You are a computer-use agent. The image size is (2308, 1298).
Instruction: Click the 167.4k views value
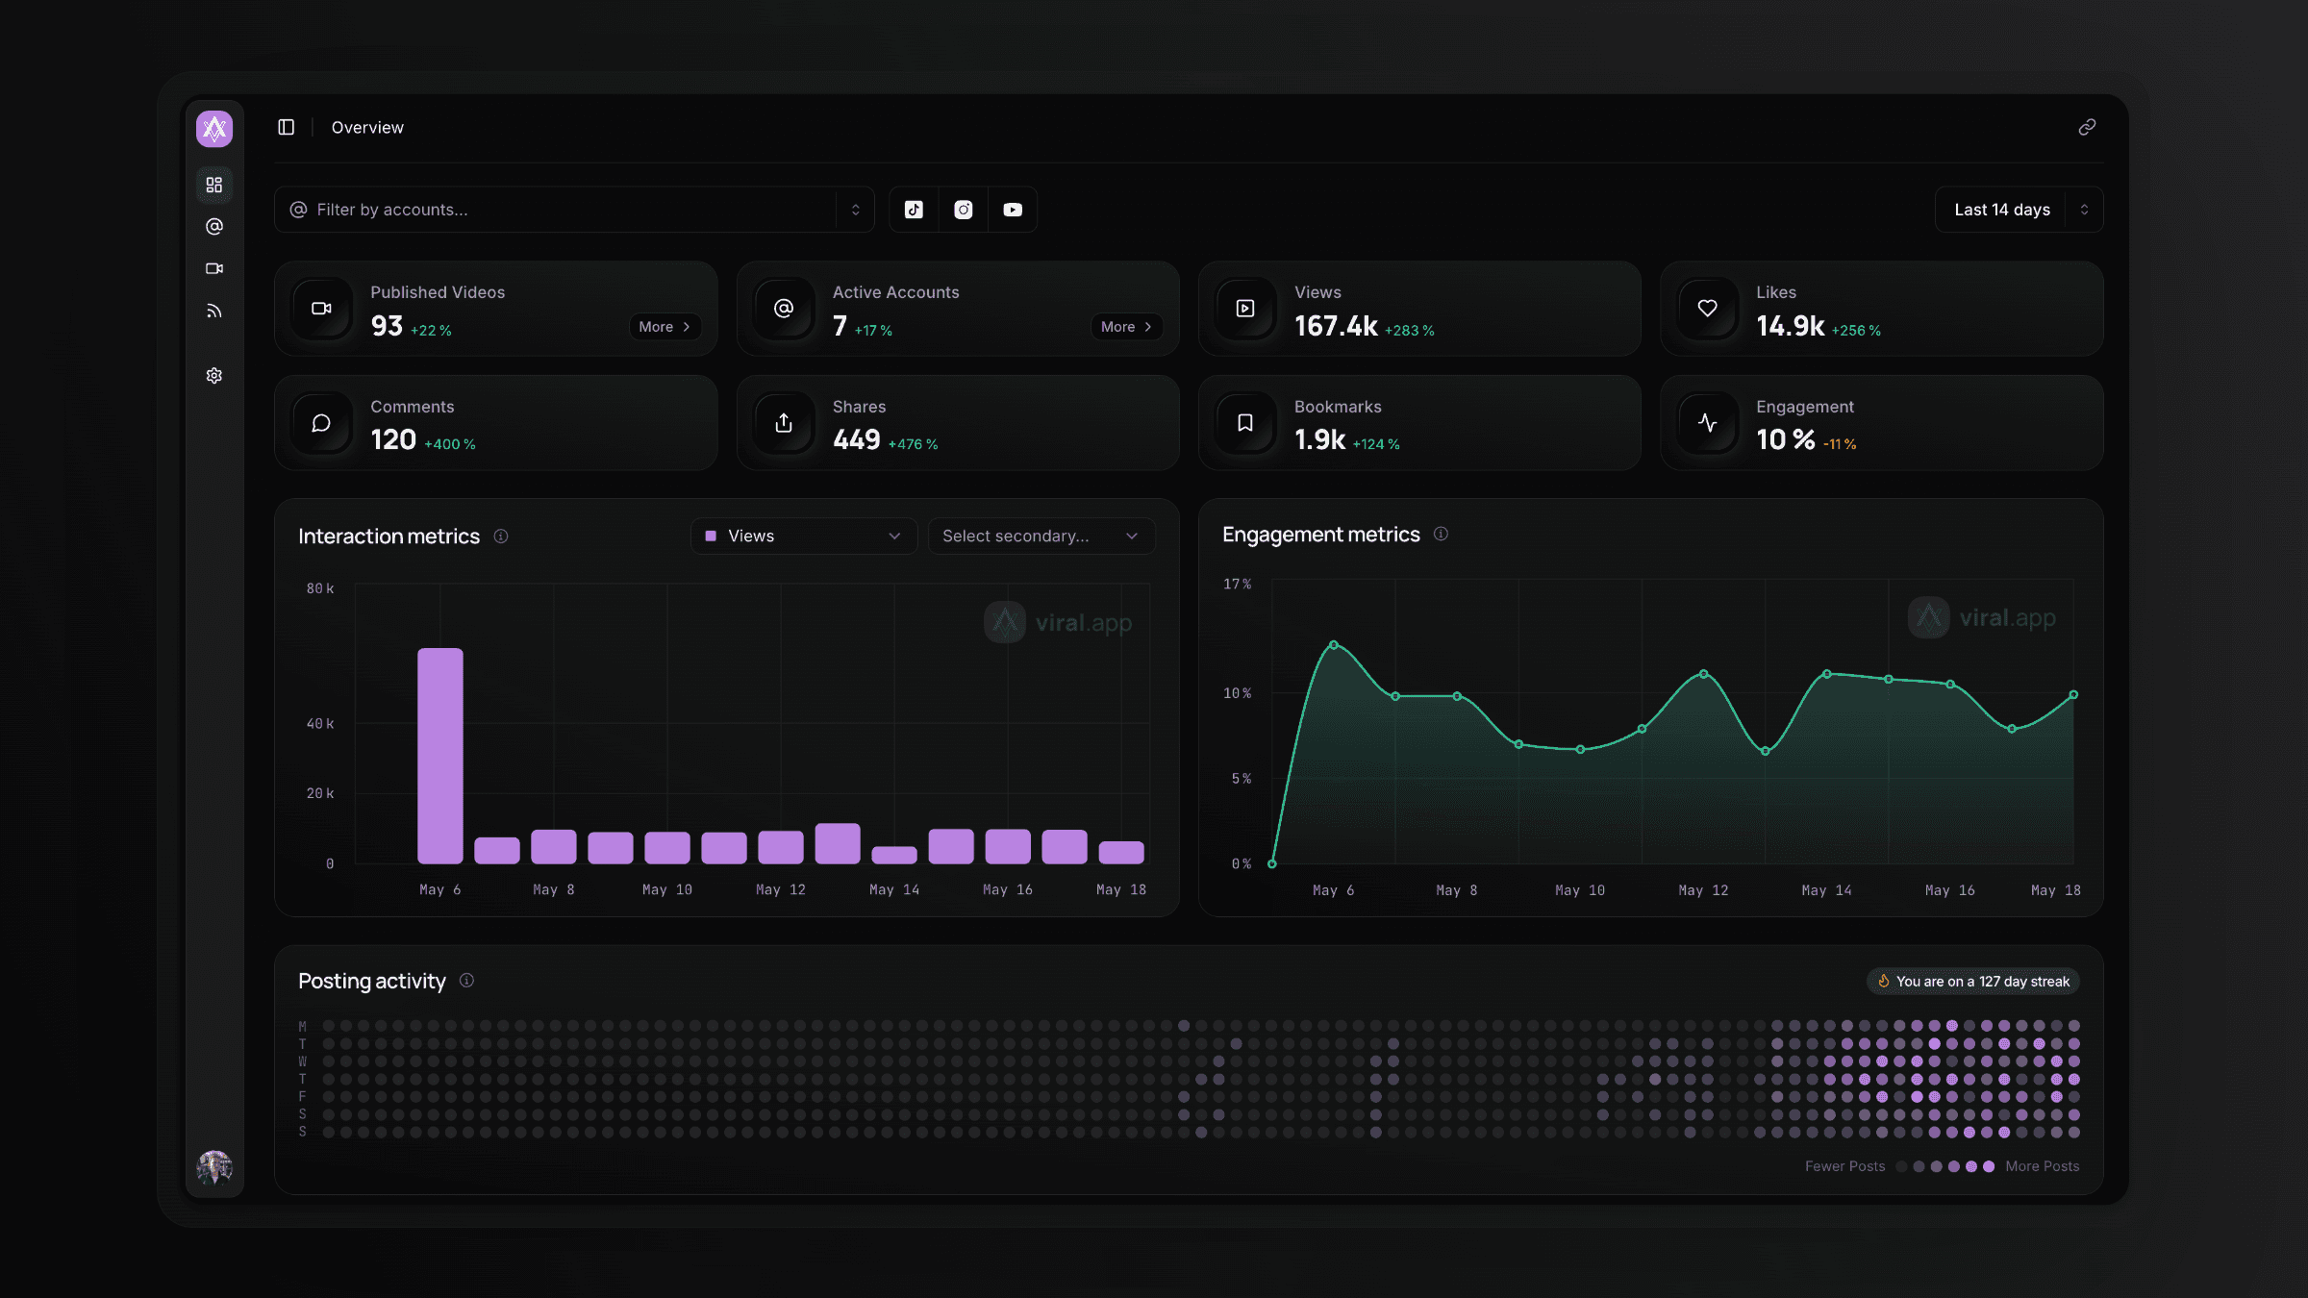[x=1336, y=327]
